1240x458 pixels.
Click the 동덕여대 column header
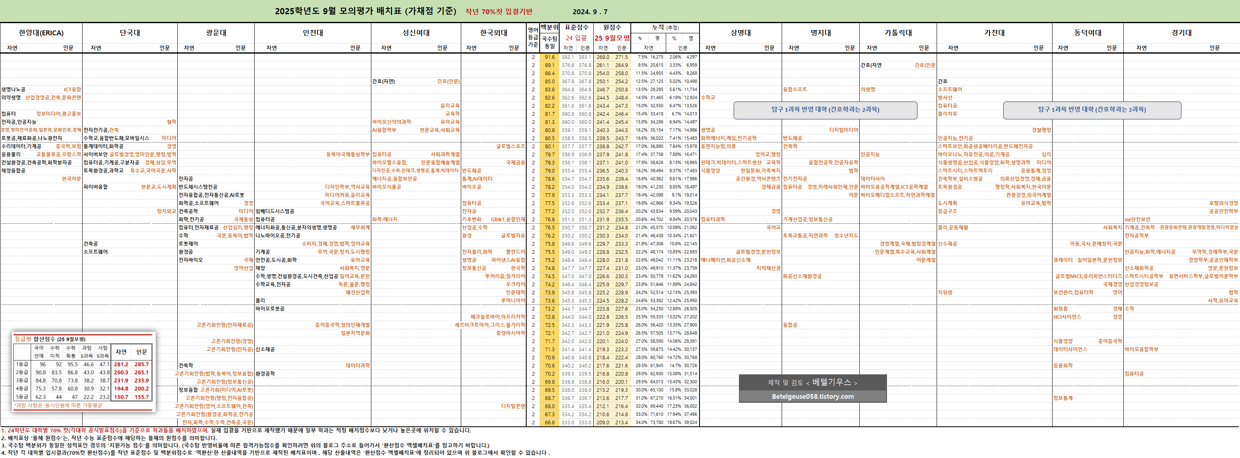[x=1087, y=32]
